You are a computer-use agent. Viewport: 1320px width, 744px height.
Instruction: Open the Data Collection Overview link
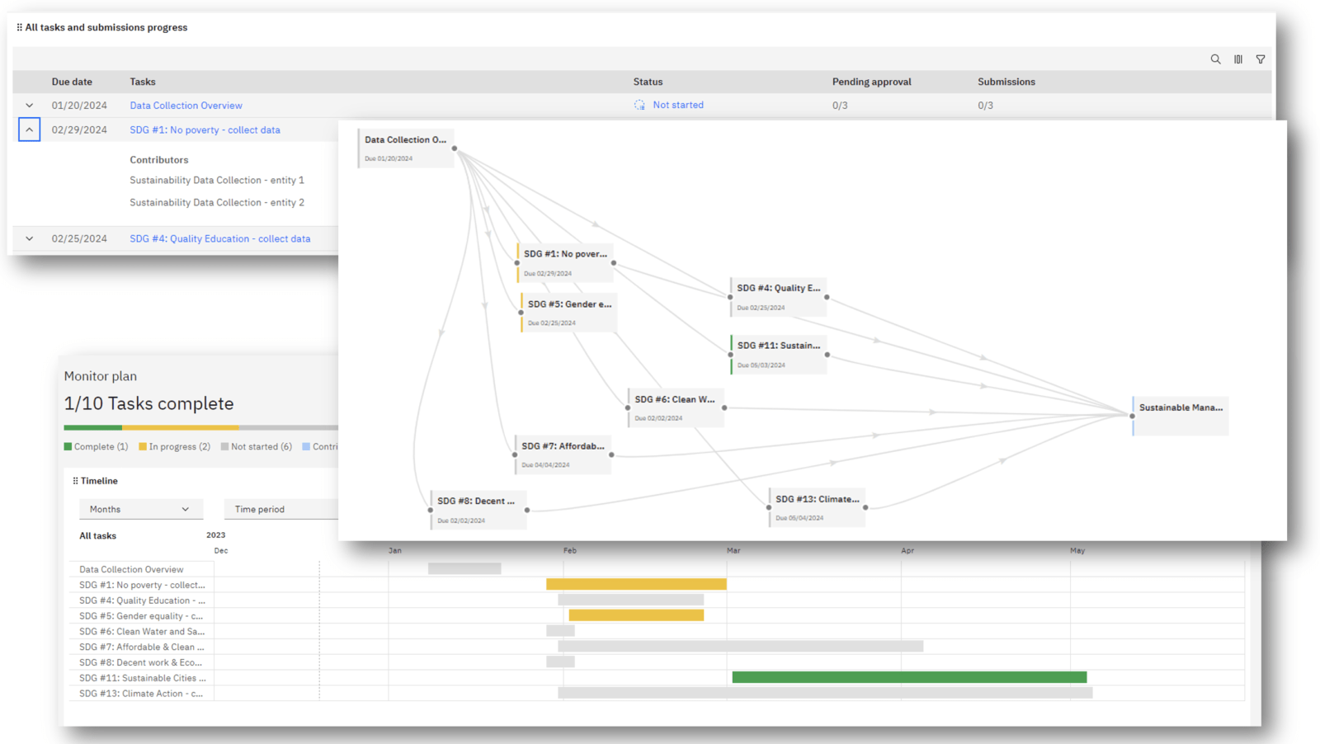[x=186, y=106]
